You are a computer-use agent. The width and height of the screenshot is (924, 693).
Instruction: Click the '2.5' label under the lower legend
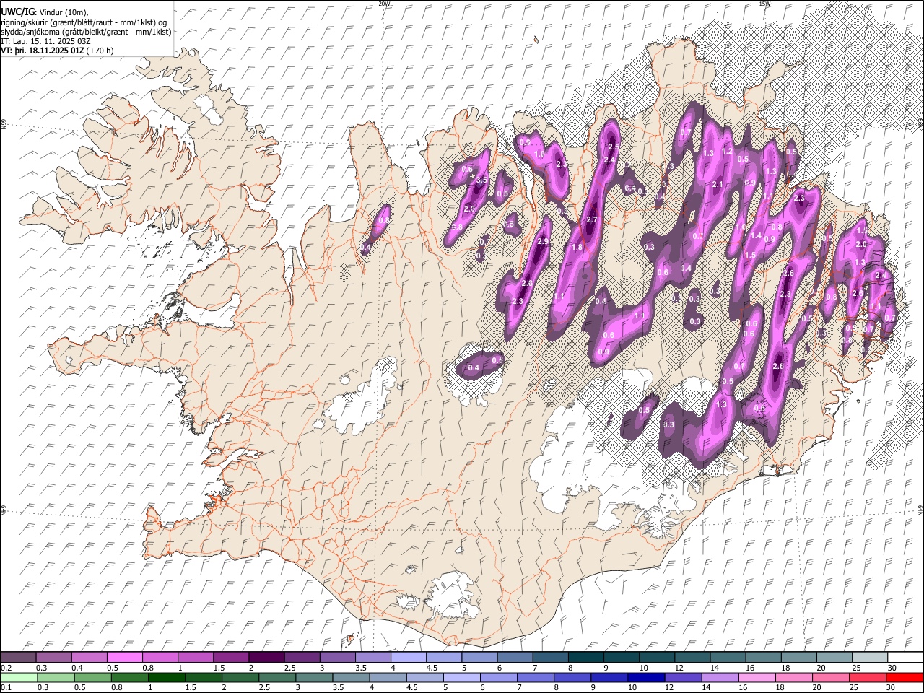[x=264, y=688]
